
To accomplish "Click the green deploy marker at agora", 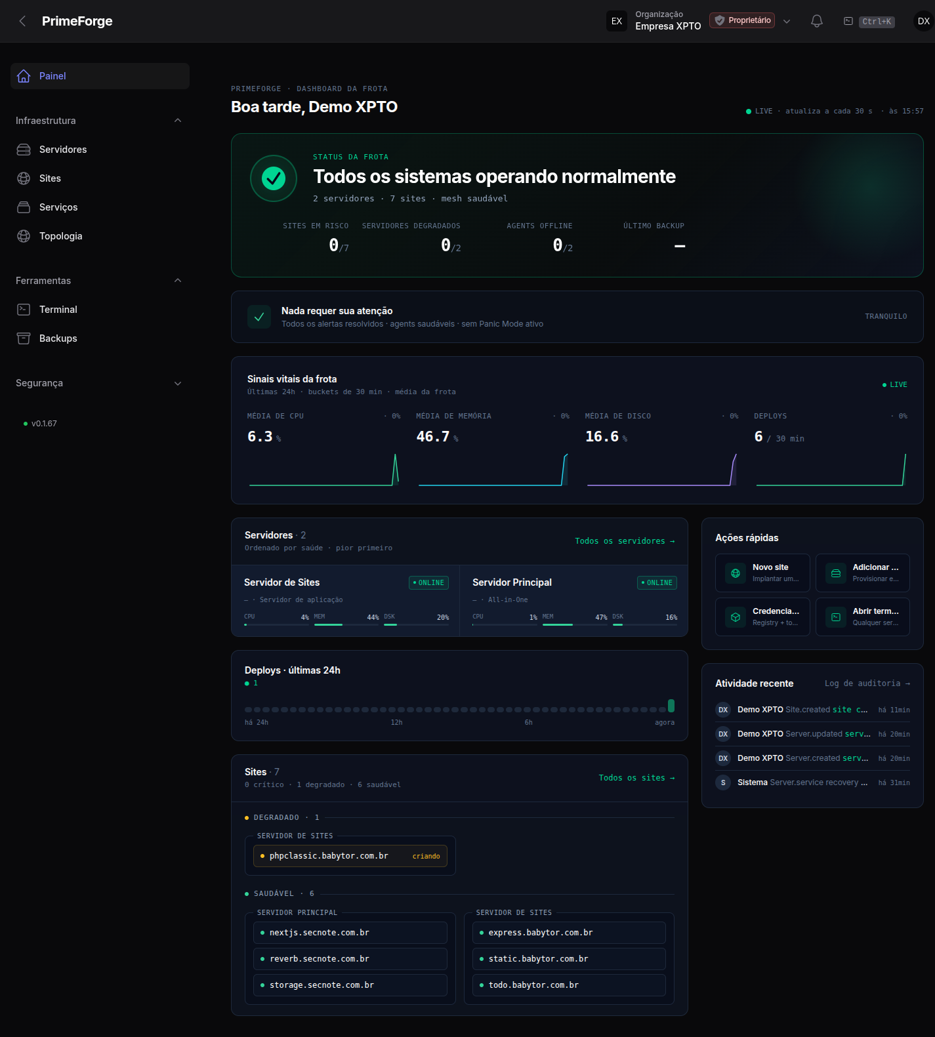I will tap(671, 706).
